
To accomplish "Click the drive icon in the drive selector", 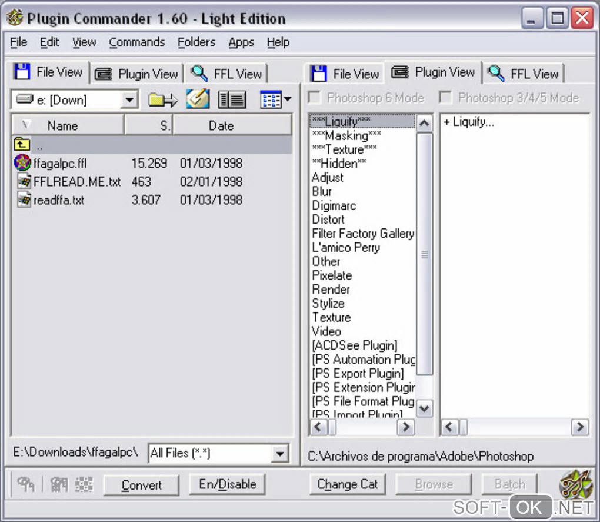I will [25, 99].
